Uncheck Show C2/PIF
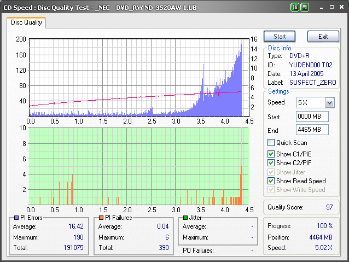This screenshot has width=349, height=262. pos(271,162)
